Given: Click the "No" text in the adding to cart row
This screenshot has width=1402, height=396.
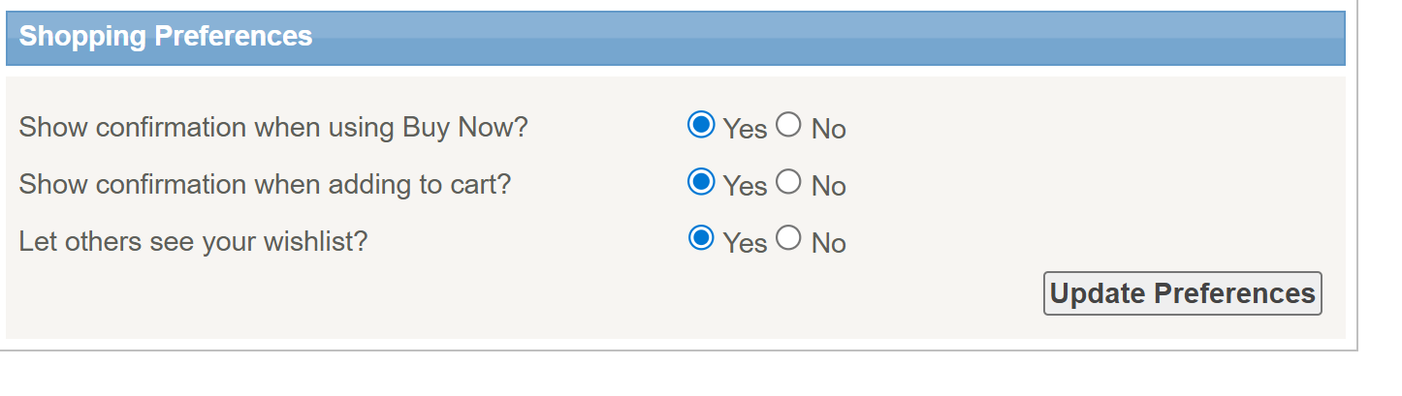Looking at the screenshot, I should 829,186.
